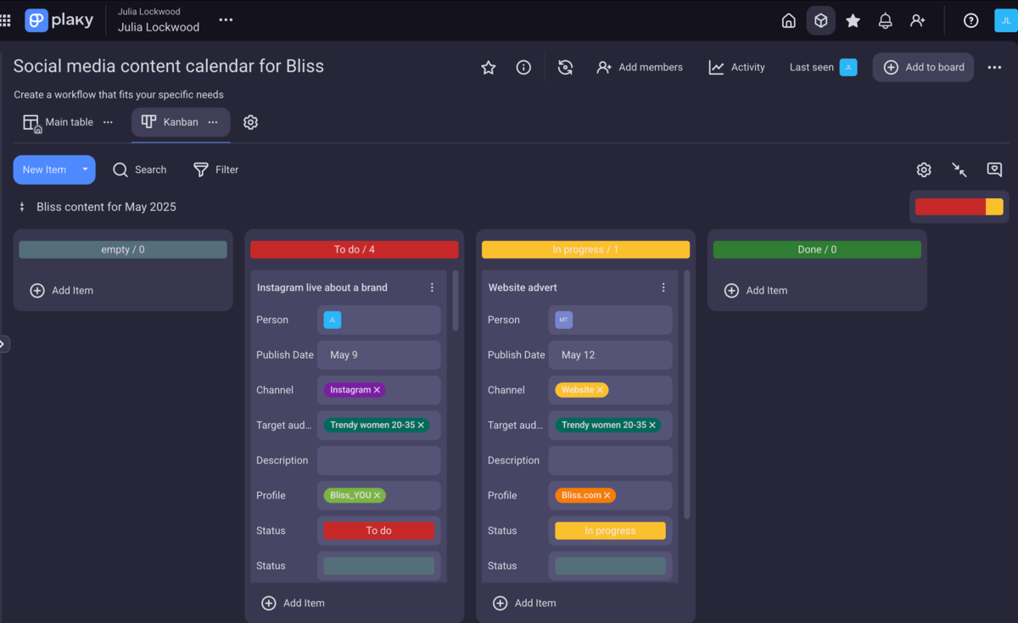This screenshot has width=1018, height=623.
Task: Click the red To do status cell
Action: click(x=378, y=531)
